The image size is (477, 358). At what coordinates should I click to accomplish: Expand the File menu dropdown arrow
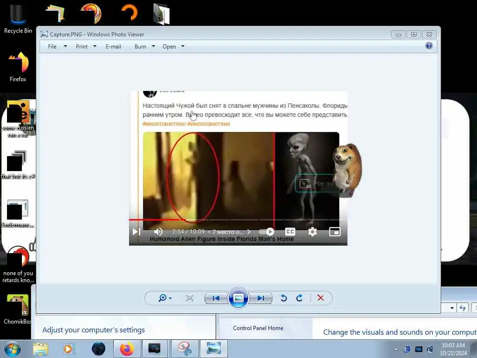pyautogui.click(x=65, y=46)
